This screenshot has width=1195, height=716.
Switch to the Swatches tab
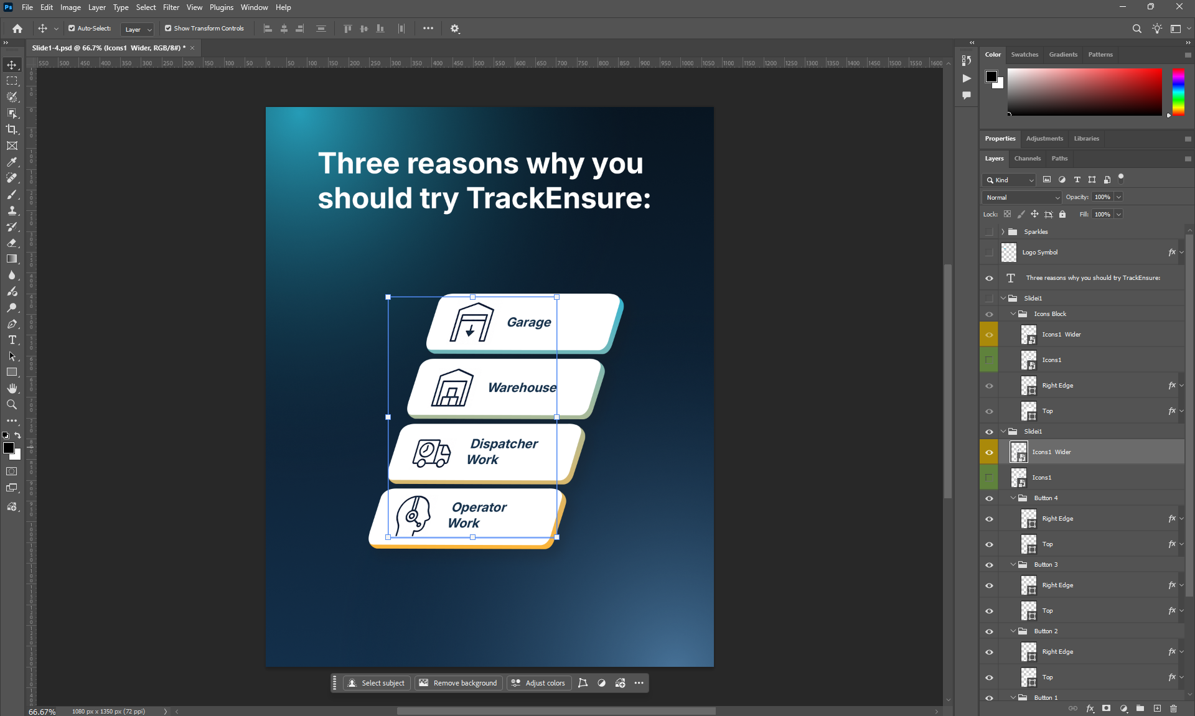click(x=1024, y=55)
